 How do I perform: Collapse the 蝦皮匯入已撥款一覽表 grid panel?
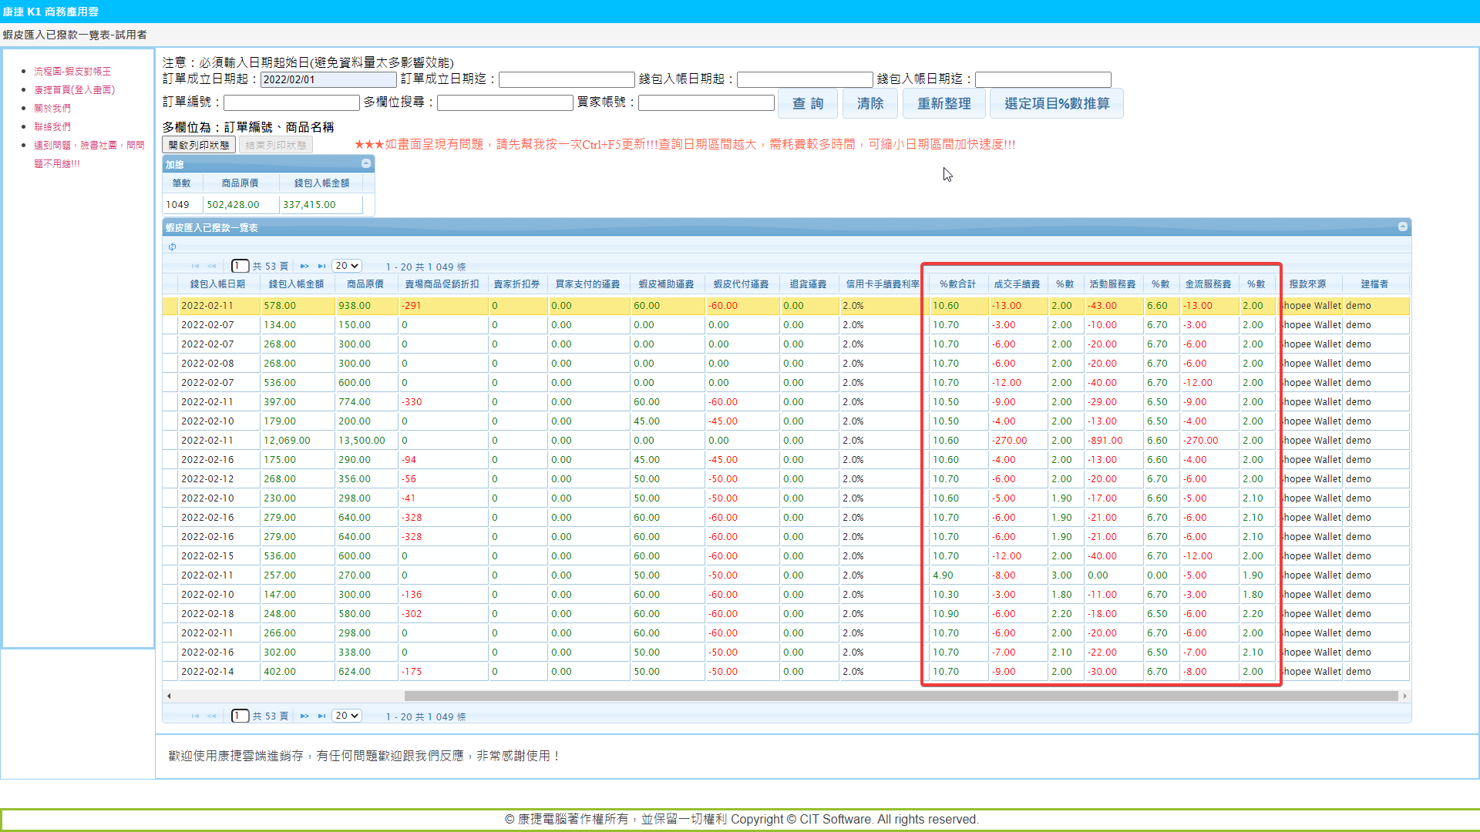tap(1403, 226)
